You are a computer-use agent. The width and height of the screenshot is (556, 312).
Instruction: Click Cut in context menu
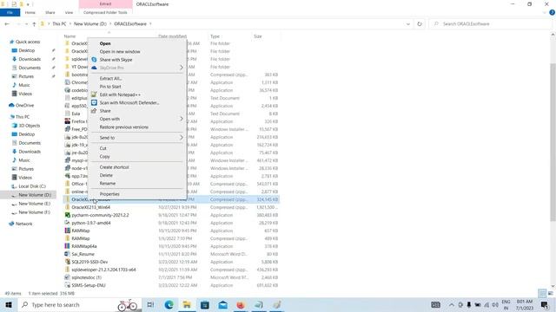[103, 148]
